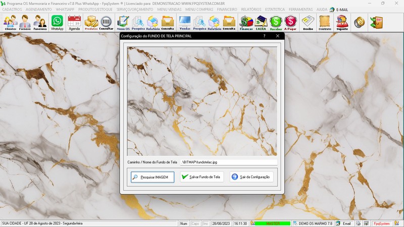Viewport: 404px width, 227px height.
Task: Click Pesquisa icon right of Vendas
Action: (199, 23)
